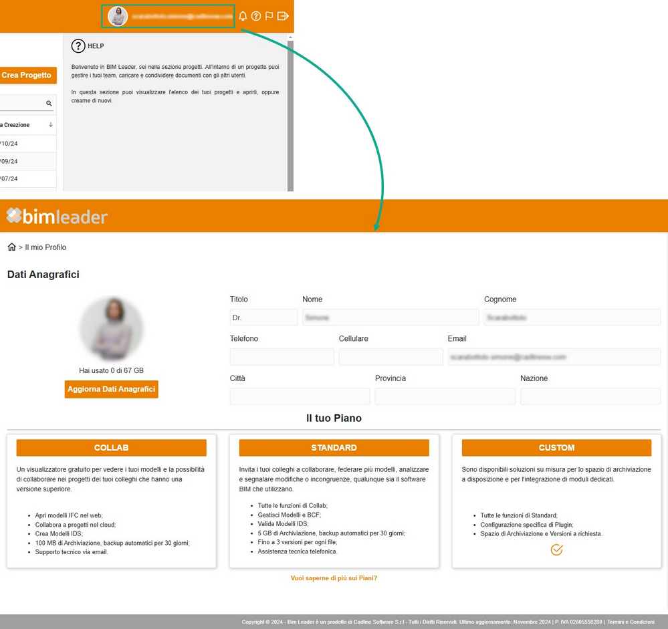
Task: Click the Titolo field
Action: (x=263, y=318)
